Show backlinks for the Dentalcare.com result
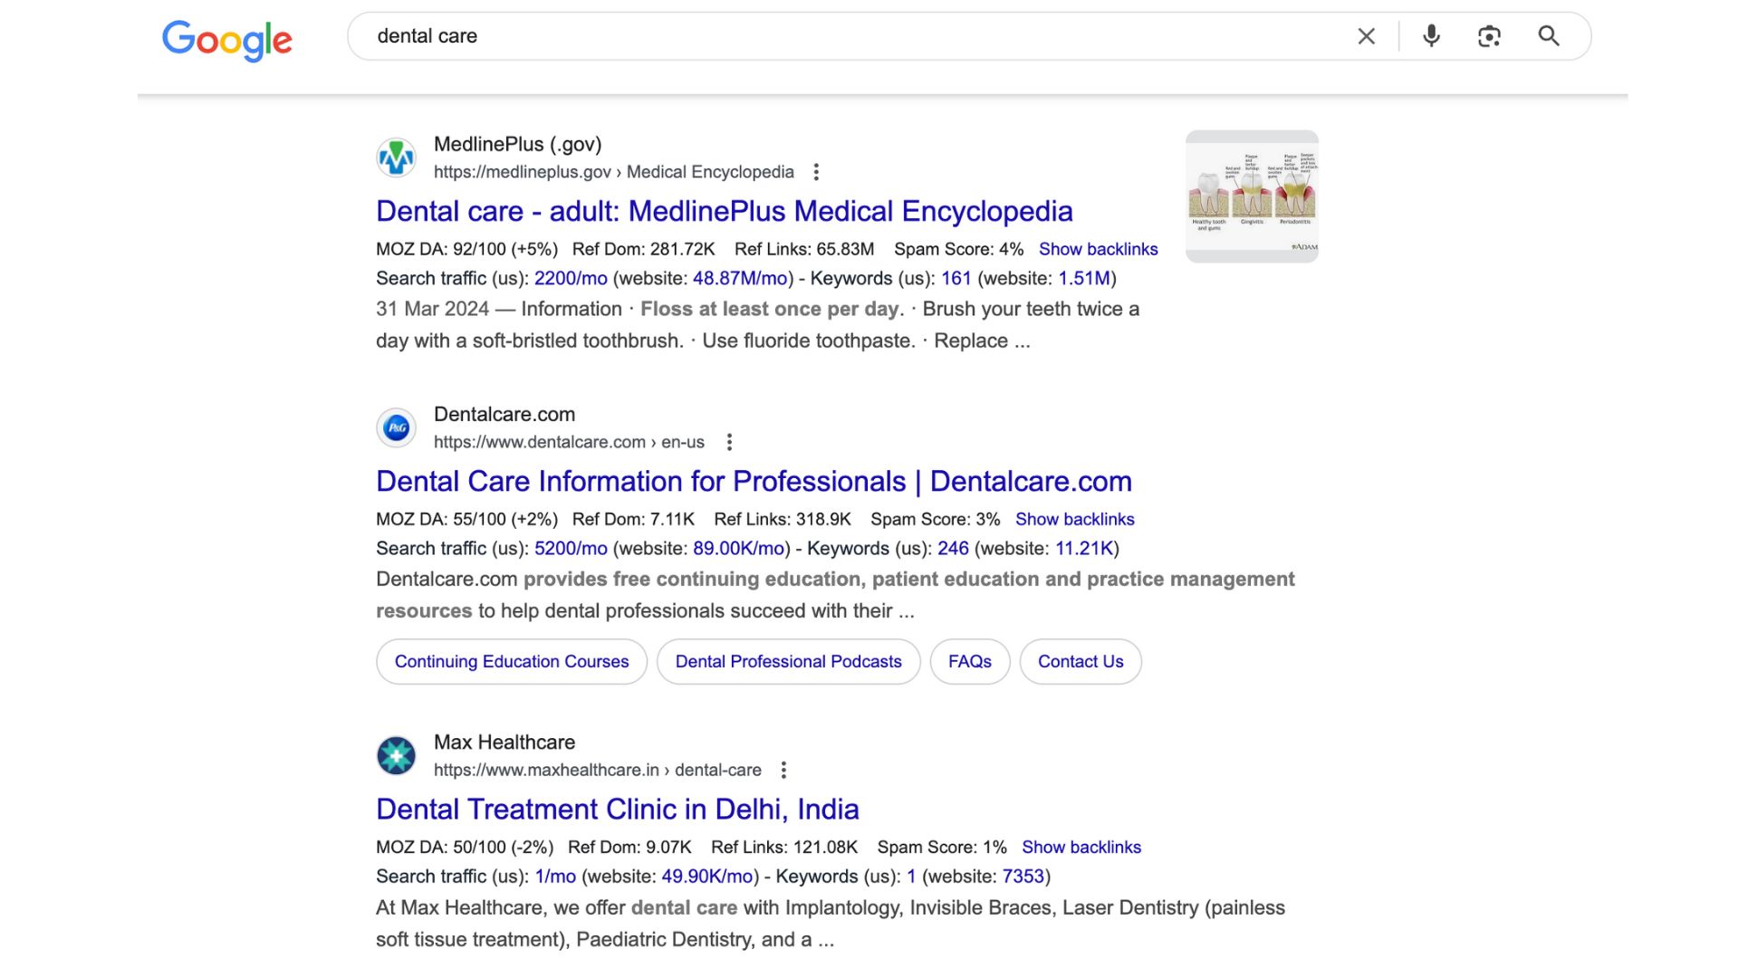Screen dimensions: 1739x978 point(1074,519)
